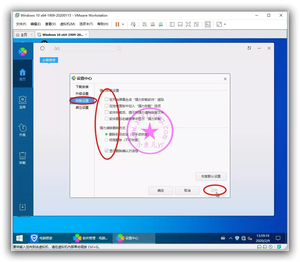Open the 卸载 uninstall trash icon
The width and height of the screenshot is (300, 262).
coord(22,158)
